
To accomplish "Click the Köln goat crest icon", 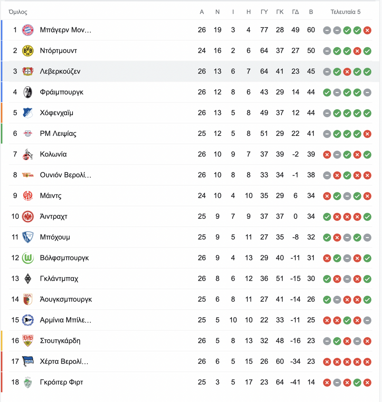I will point(28,154).
